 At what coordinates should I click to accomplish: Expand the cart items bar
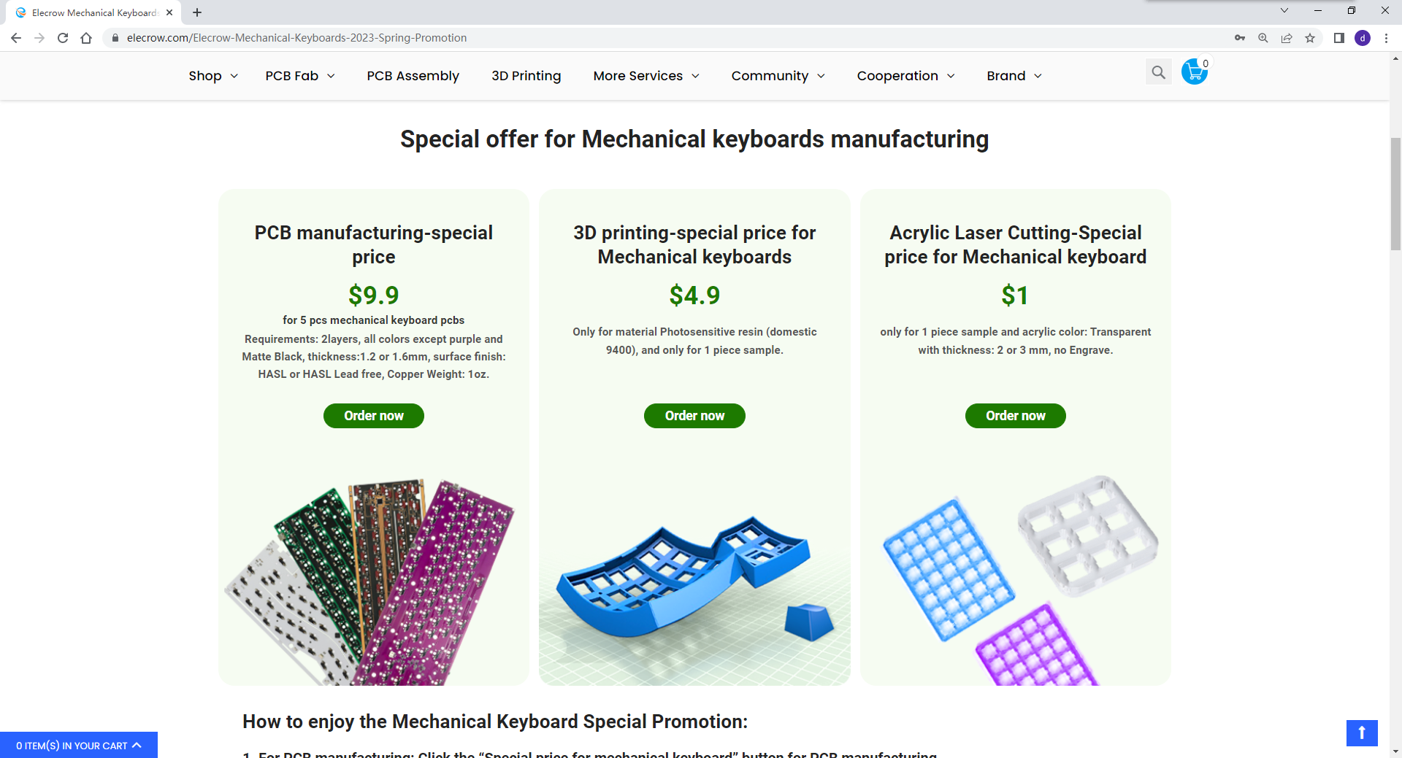(79, 745)
